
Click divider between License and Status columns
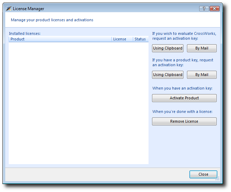[x=133, y=39]
